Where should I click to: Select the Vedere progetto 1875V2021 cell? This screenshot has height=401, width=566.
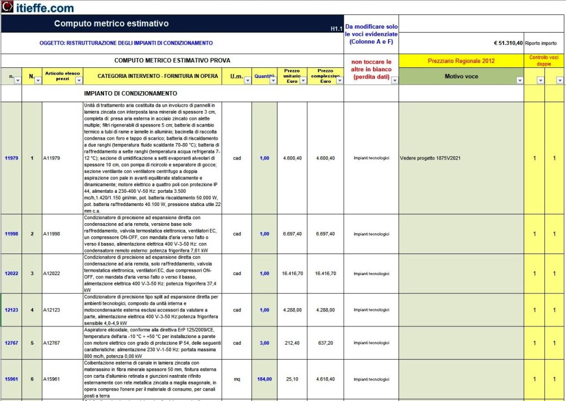[461, 158]
